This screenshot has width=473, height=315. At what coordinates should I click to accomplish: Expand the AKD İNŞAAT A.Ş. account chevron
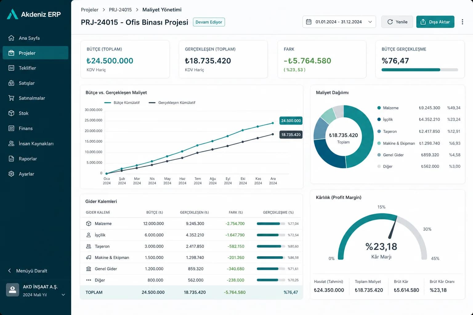pos(63,295)
